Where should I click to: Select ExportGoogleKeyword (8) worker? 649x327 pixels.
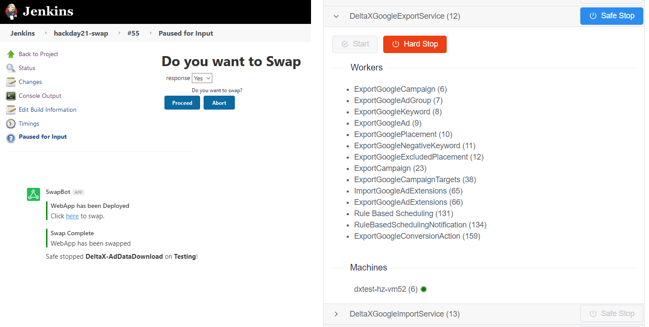click(x=398, y=112)
